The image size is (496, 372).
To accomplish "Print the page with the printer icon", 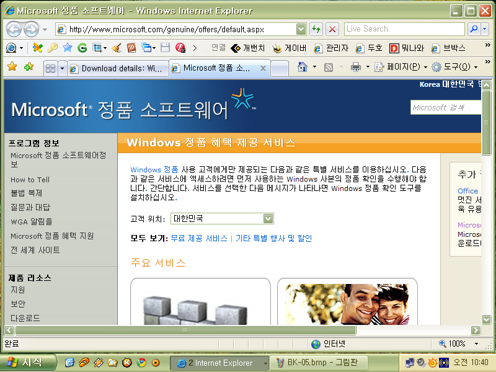I will tap(356, 67).
